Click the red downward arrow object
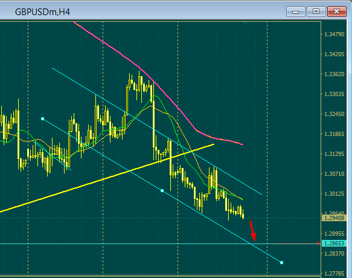 tap(253, 231)
